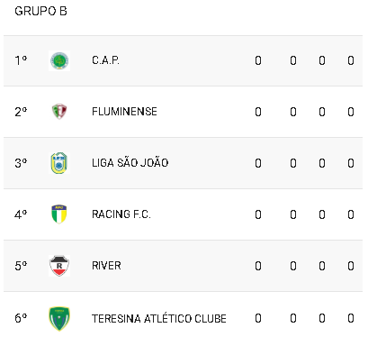Select the 5º position label for River
The width and height of the screenshot is (368, 346).
21,266
